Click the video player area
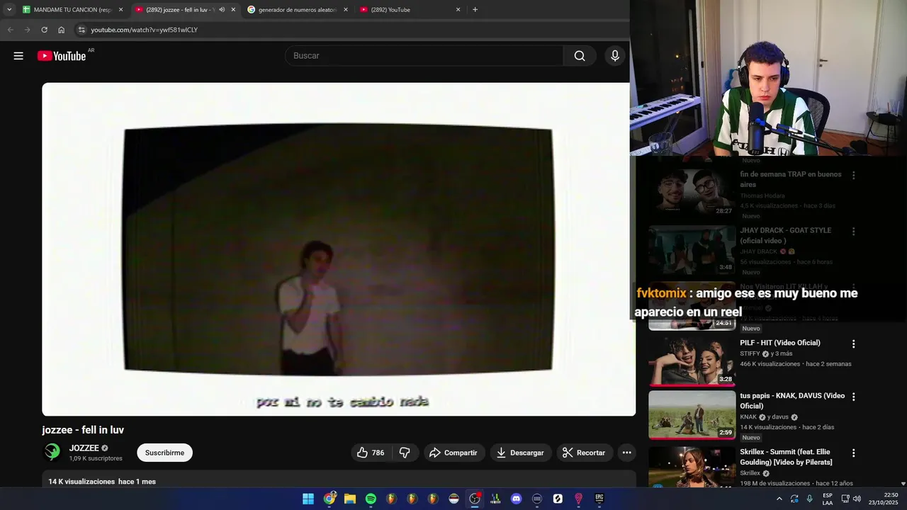 point(338,249)
